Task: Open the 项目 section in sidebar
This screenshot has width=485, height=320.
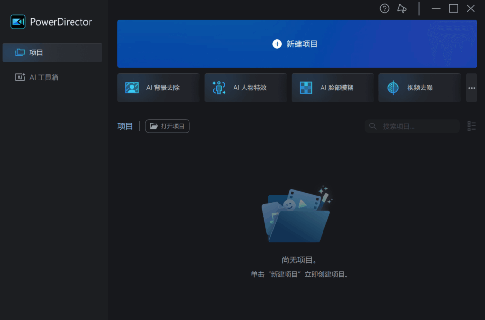Action: pos(35,52)
